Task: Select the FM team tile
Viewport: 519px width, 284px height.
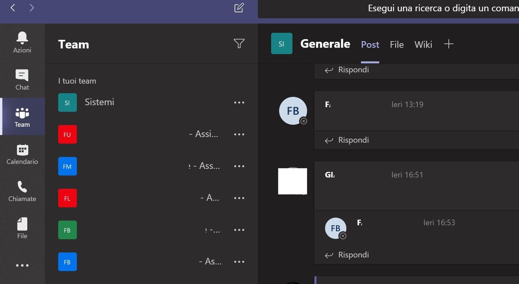Action: click(67, 166)
